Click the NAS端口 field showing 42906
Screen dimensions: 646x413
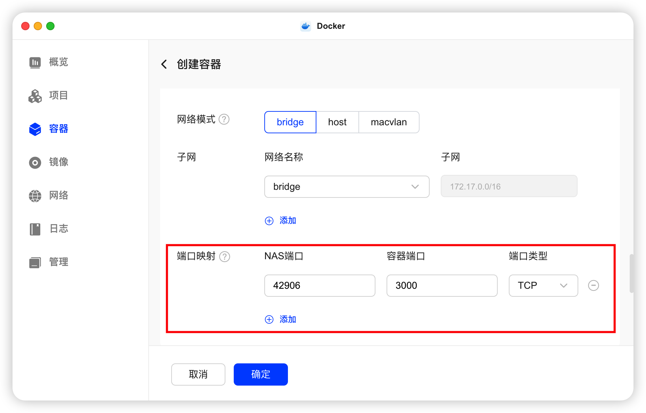320,285
